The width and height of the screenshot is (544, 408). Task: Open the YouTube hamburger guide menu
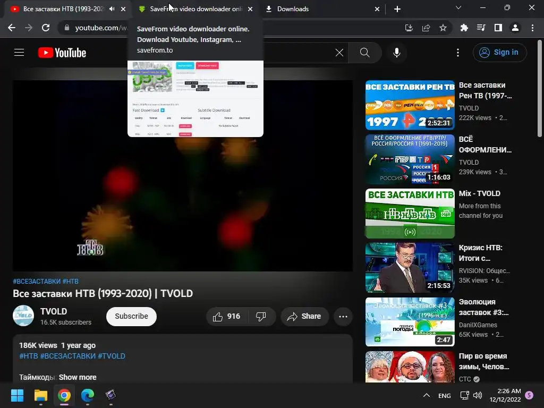[19, 53]
